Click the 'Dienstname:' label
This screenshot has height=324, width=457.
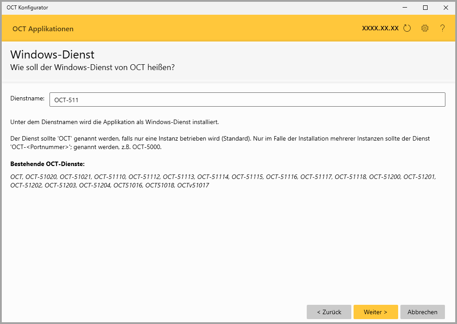tap(27, 99)
